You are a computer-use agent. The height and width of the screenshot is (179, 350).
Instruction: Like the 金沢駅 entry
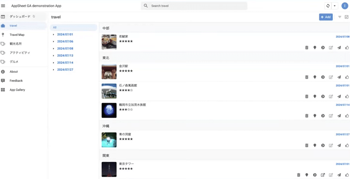(x=347, y=77)
